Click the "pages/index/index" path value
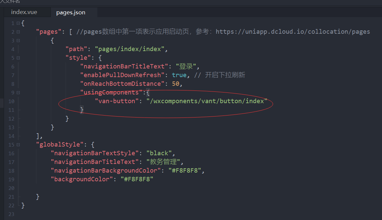This screenshot has height=220, width=382. coord(129,49)
